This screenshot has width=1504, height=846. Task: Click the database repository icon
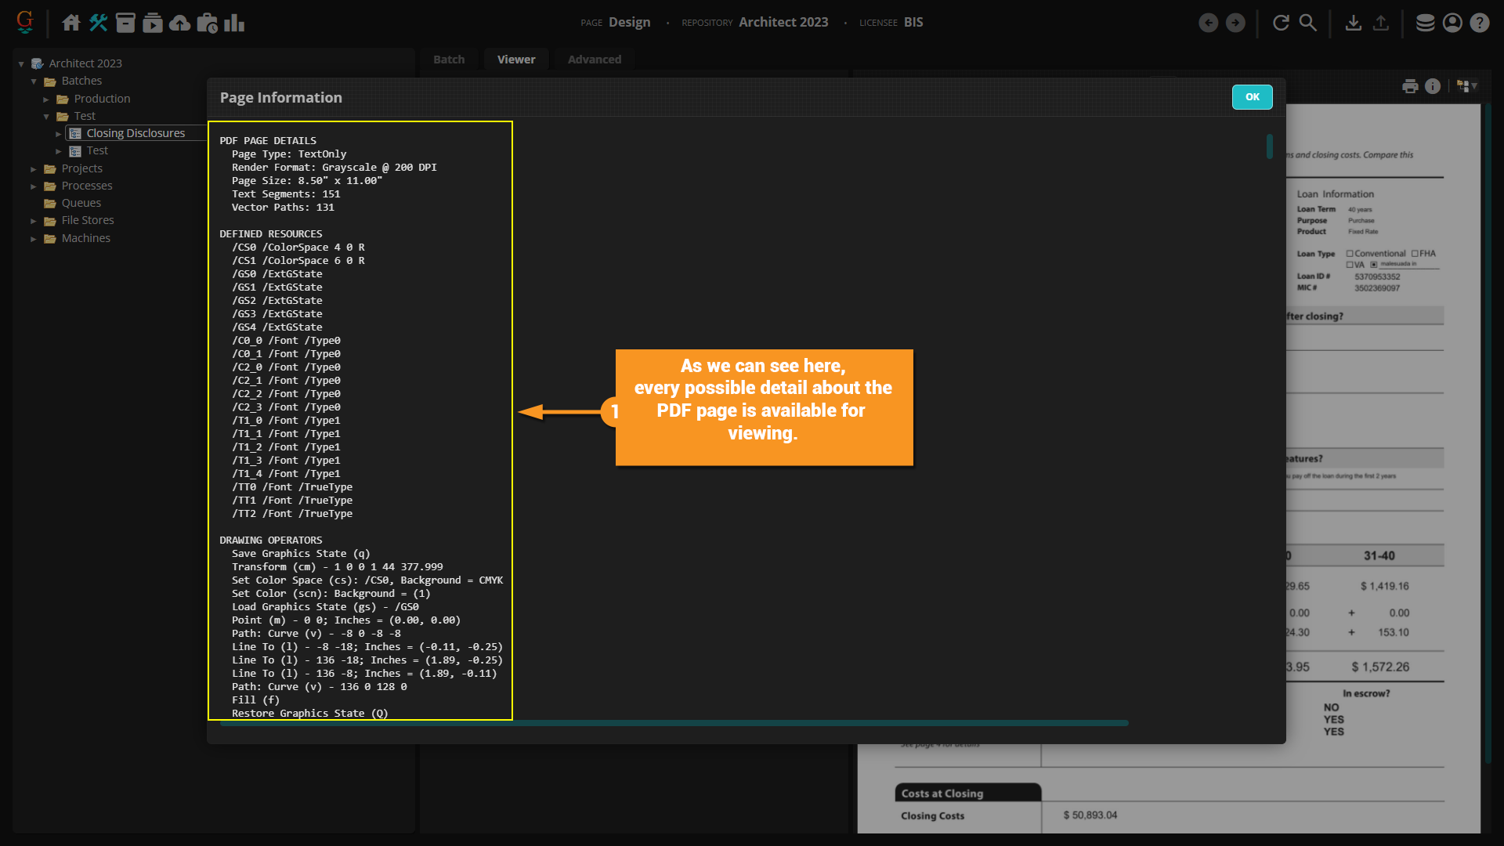point(1425,23)
